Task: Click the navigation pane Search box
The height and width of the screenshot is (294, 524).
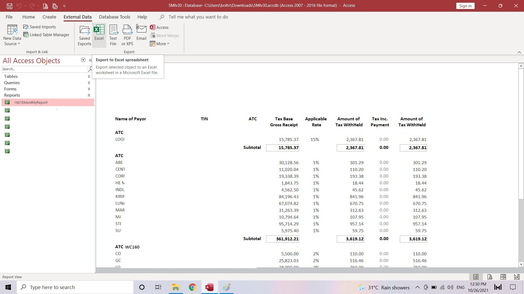Action: (44, 69)
